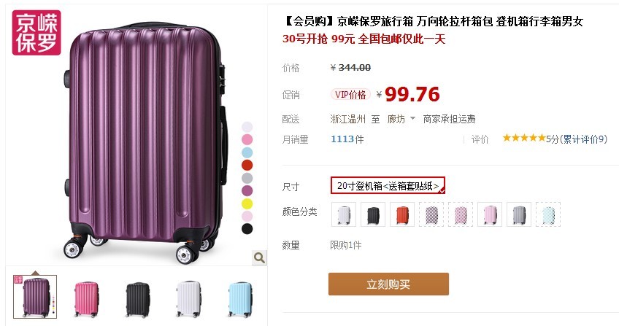Click the 京嵘保罗 brand logo badge
Screen dimensions: 619x326
(x=36, y=33)
